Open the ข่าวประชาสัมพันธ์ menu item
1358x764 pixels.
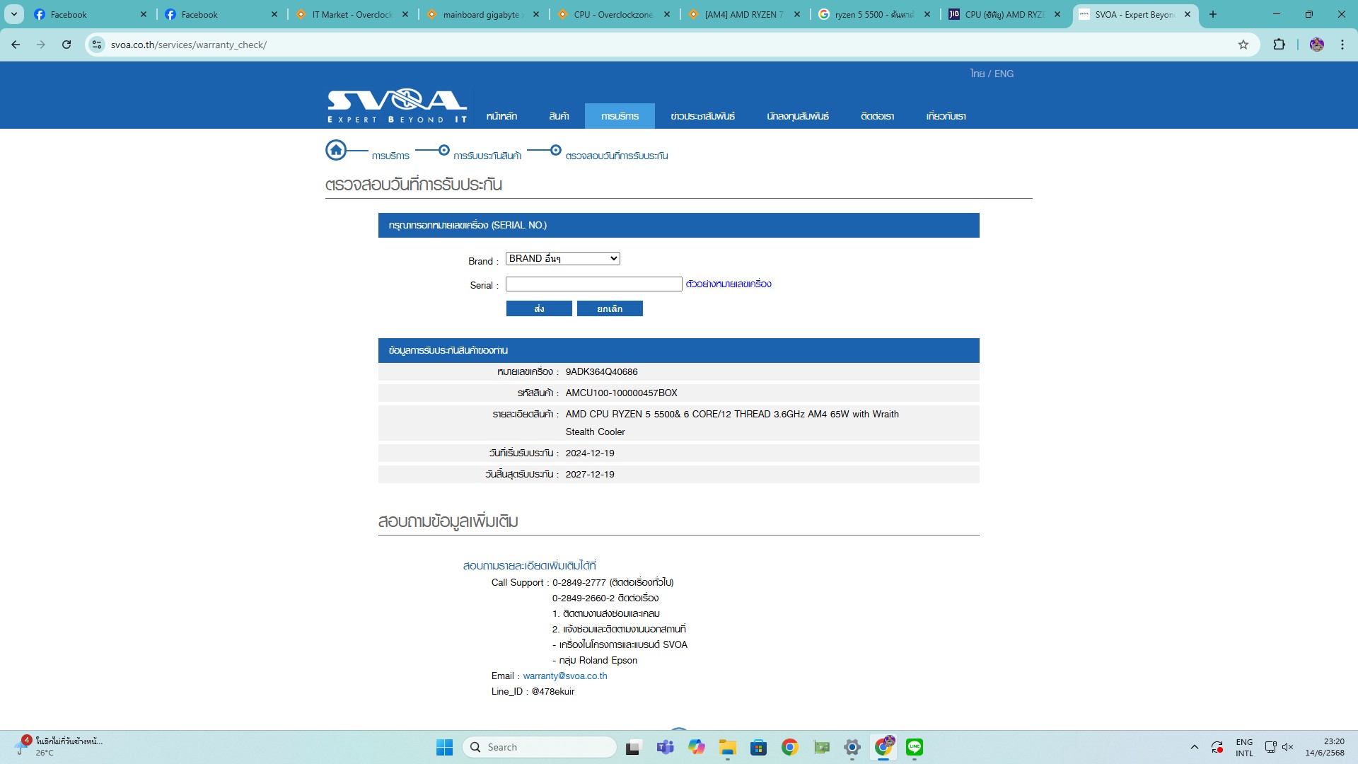[702, 116]
